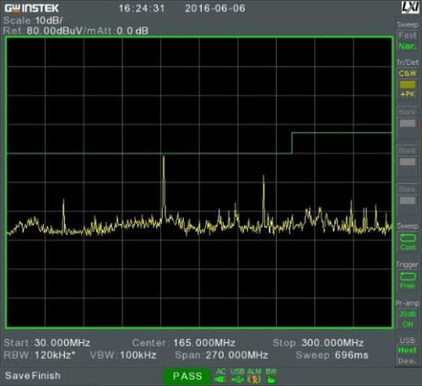
Task: Click the Sweep 696ms time value
Action: (x=351, y=355)
